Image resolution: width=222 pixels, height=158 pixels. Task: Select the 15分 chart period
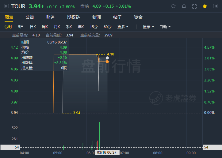tap(94, 27)
